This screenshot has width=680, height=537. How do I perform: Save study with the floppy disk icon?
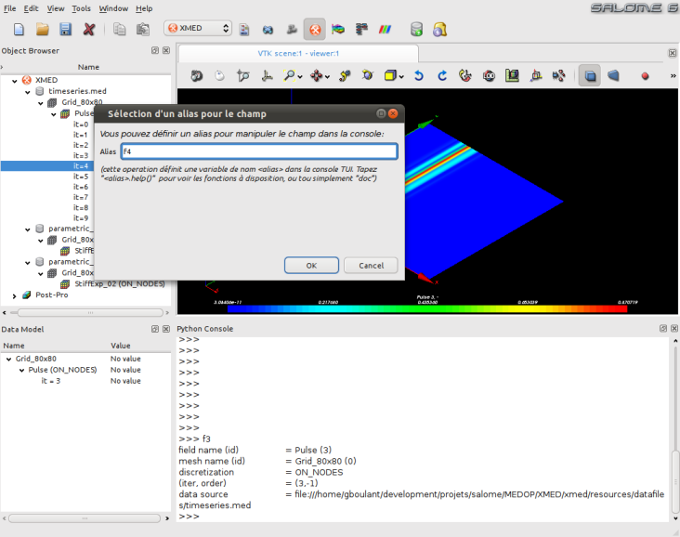[x=65, y=29]
